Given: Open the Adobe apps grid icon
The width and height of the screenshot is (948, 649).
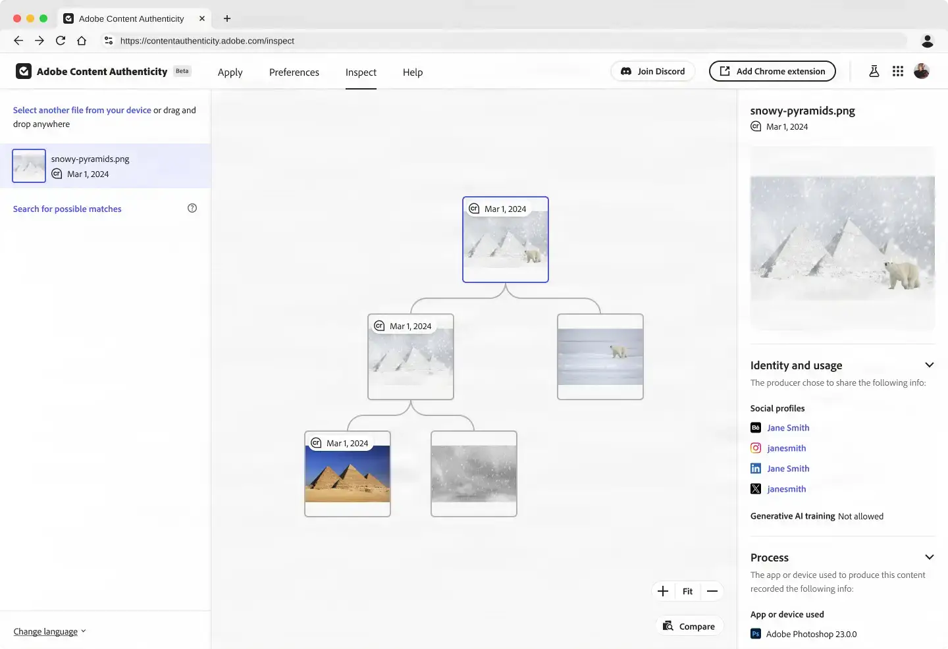Looking at the screenshot, I should [898, 71].
